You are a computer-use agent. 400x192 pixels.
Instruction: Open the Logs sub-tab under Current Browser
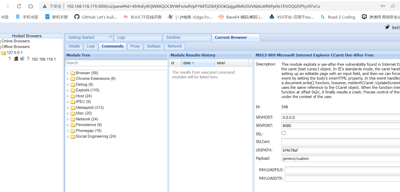pos(91,46)
